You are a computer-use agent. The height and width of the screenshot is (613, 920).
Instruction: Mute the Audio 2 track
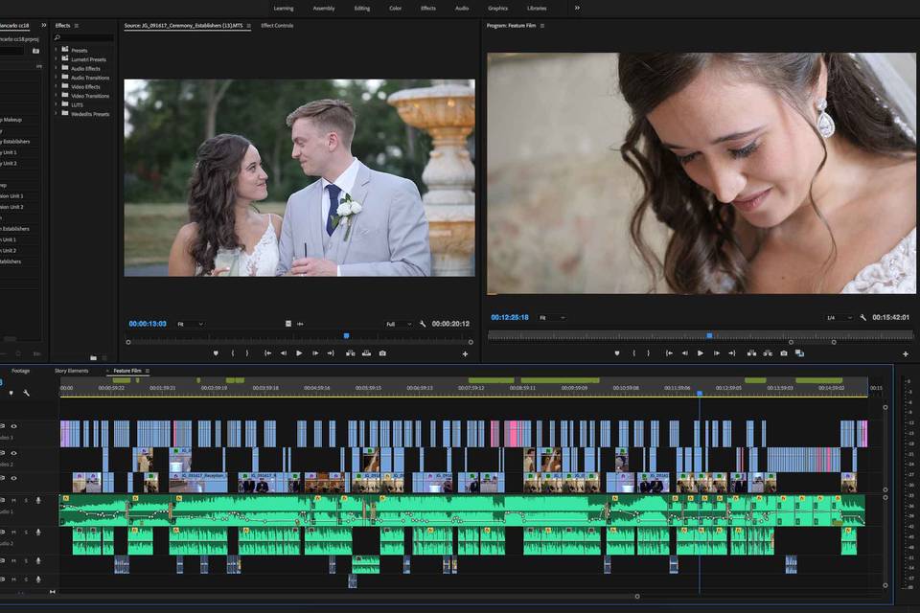pyautogui.click(x=14, y=532)
